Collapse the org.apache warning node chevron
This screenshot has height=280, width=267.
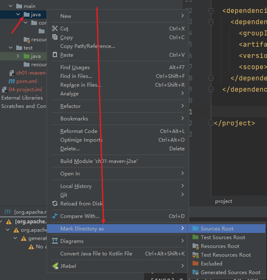[x=8, y=230]
